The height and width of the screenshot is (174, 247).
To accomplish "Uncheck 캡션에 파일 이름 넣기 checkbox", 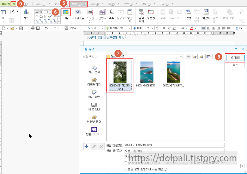I will [x=192, y=162].
